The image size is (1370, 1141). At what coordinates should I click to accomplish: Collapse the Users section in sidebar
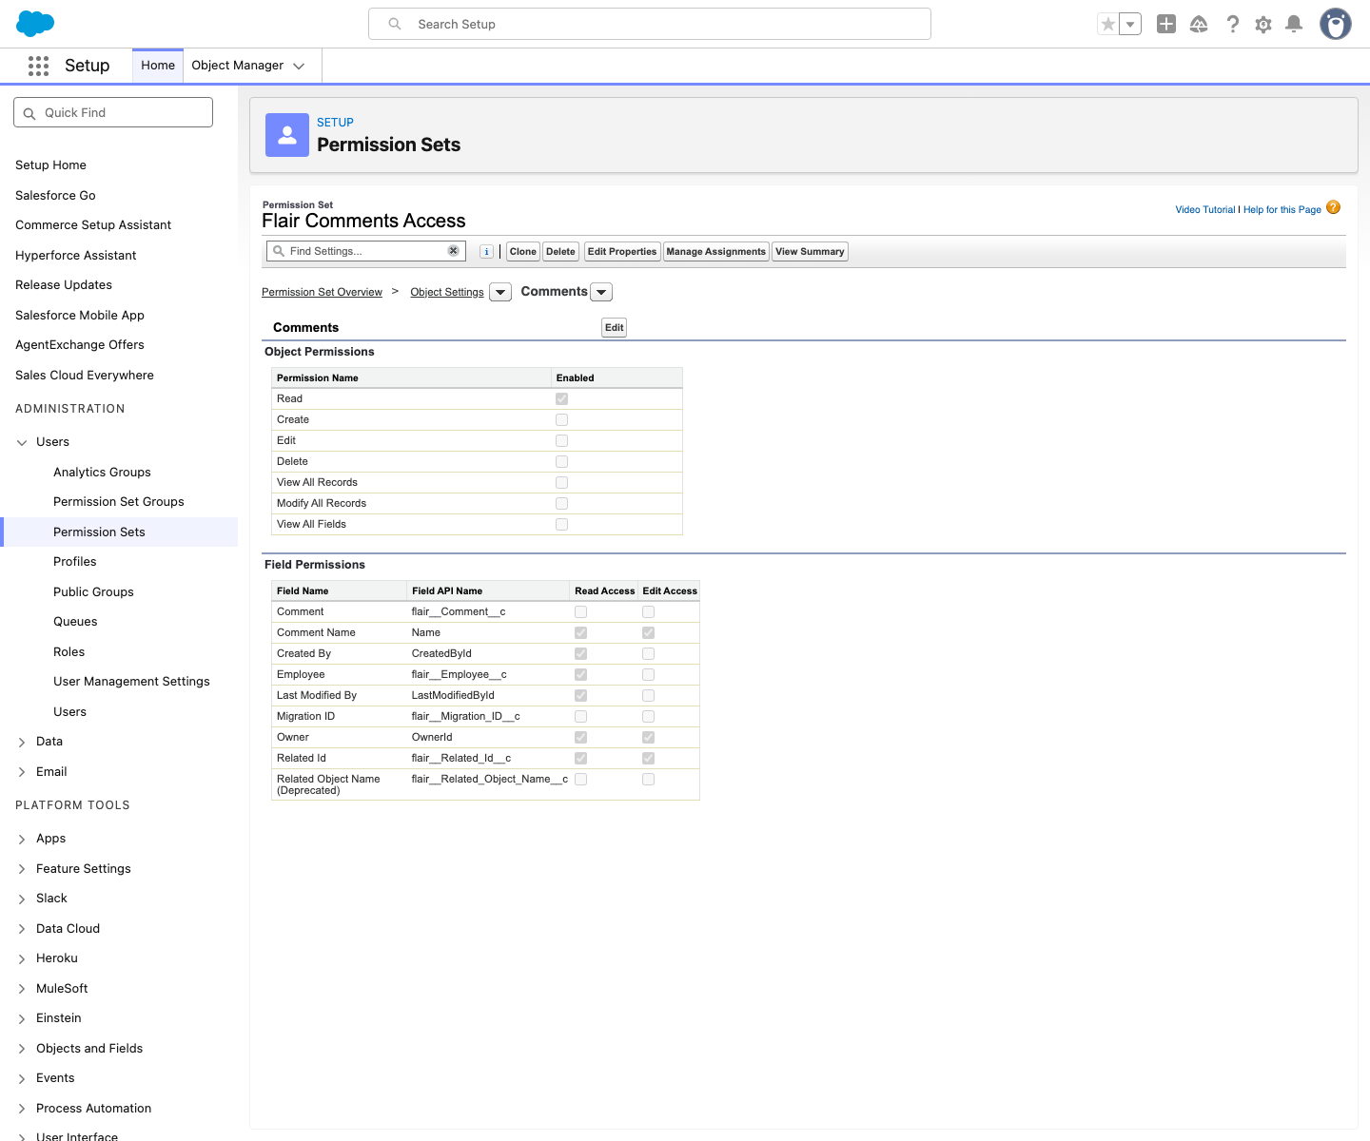22,442
